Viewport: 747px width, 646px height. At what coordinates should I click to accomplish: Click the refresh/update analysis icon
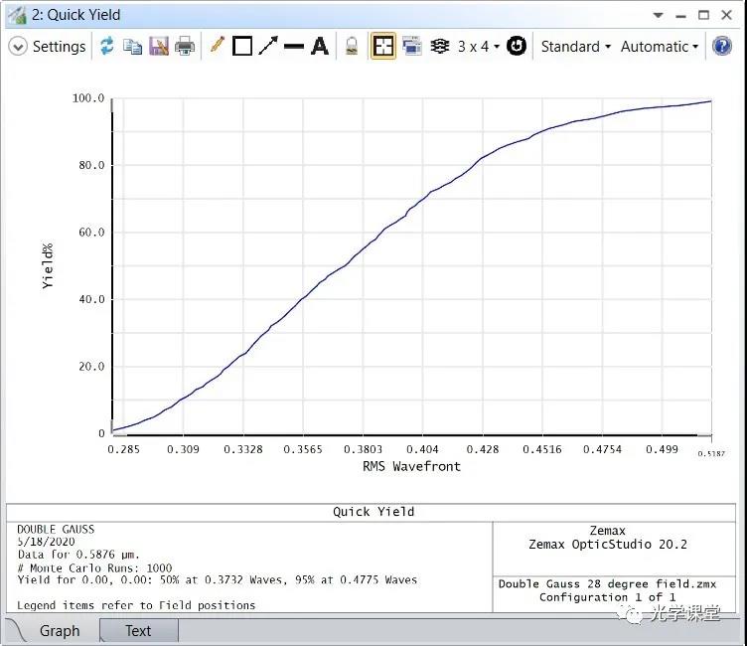coord(106,47)
